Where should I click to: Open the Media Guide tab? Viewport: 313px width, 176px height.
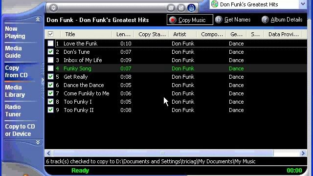(13, 52)
